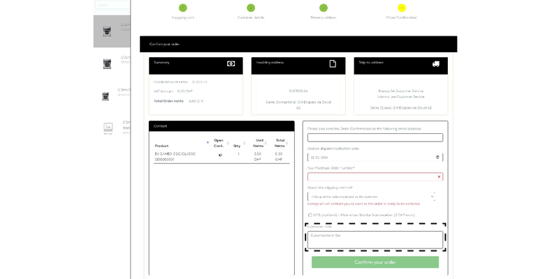Image resolution: width=559 pixels, height=279 pixels.
Task: Focus the Customer note text area
Action: tap(375, 239)
